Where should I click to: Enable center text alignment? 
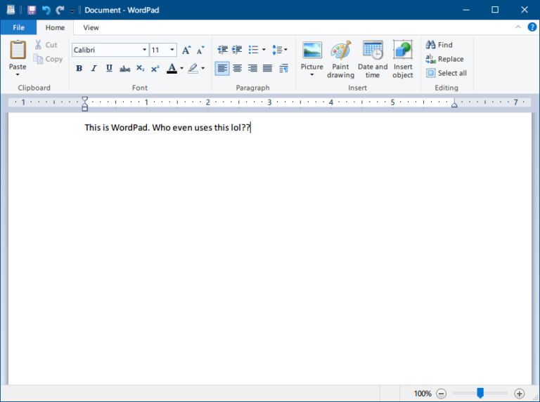(x=237, y=69)
